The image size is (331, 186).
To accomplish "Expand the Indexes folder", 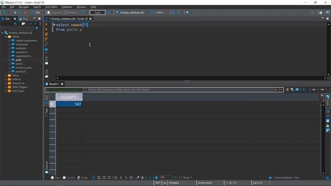I will 6,79.
